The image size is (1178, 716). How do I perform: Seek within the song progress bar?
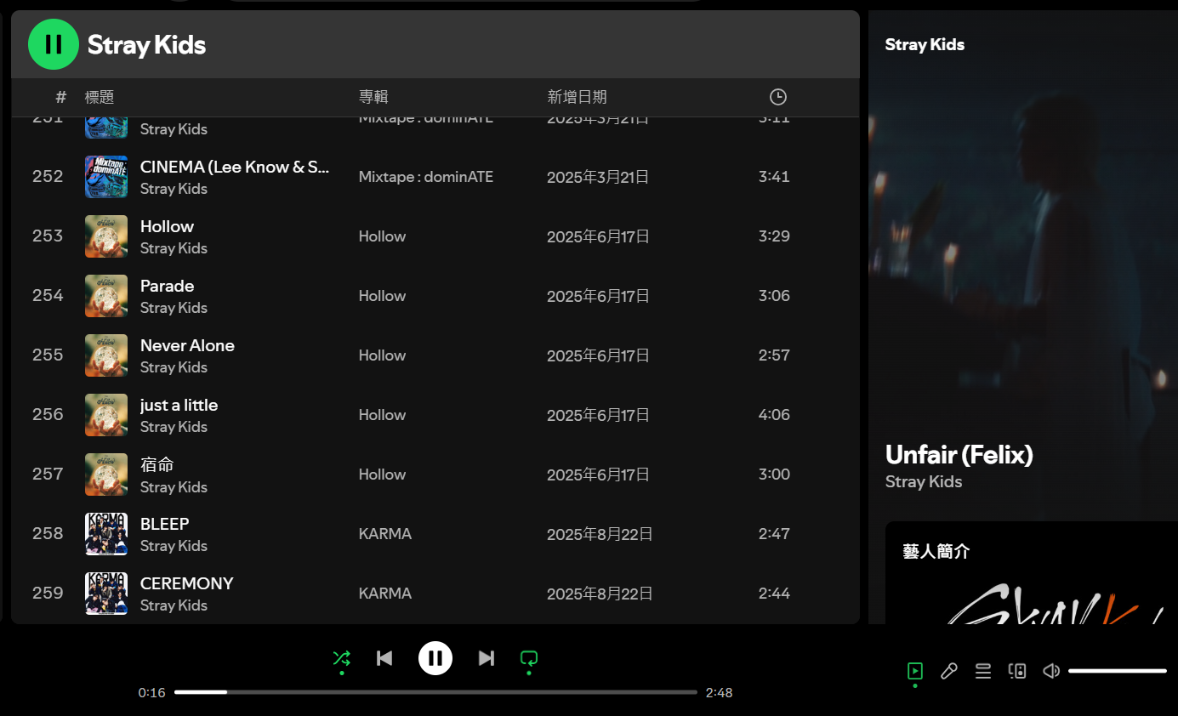point(435,692)
